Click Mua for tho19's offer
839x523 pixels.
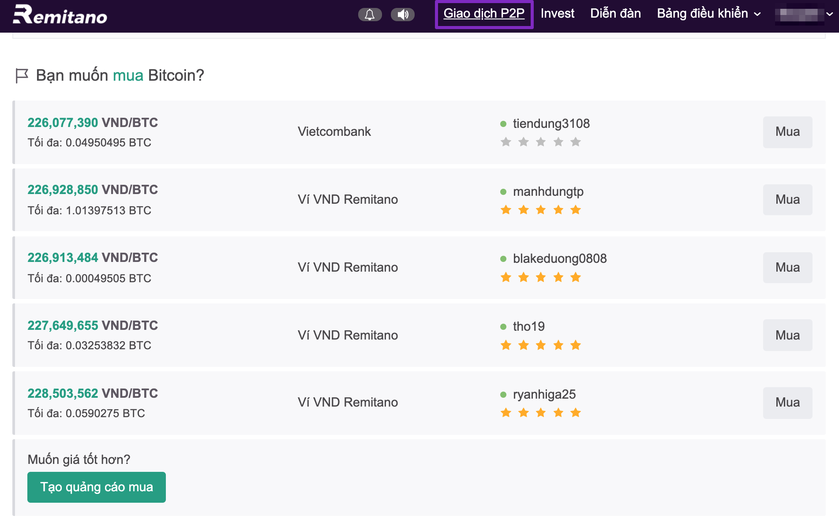(787, 335)
